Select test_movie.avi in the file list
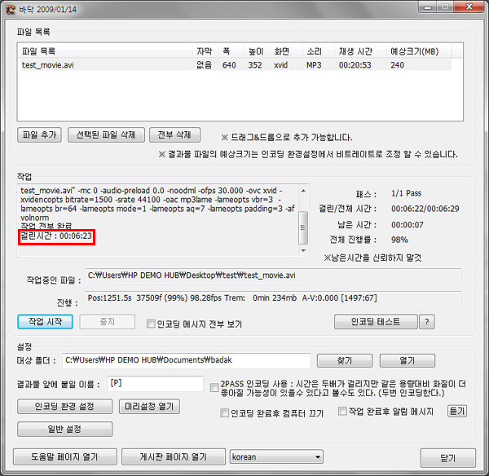 coord(49,65)
